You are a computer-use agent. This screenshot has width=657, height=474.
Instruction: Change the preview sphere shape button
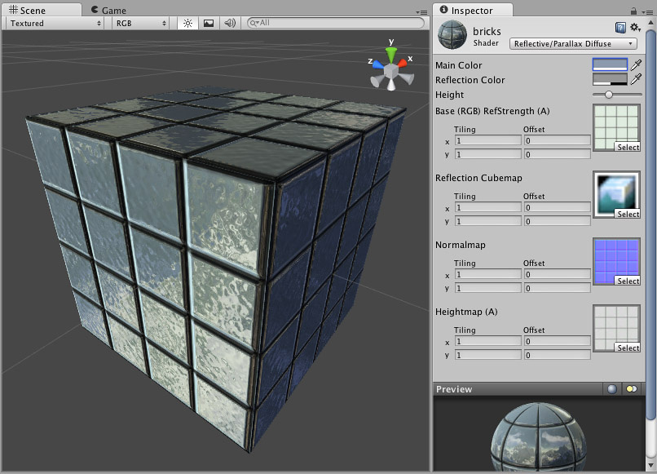click(x=611, y=389)
